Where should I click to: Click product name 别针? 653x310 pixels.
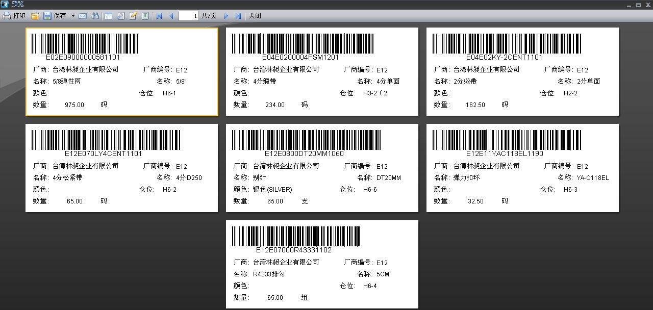260,177
